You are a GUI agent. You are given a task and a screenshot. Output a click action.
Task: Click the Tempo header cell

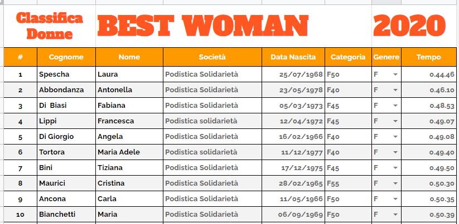tap(428, 57)
